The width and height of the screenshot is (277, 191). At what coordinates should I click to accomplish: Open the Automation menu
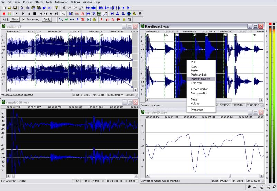pos(61,2)
